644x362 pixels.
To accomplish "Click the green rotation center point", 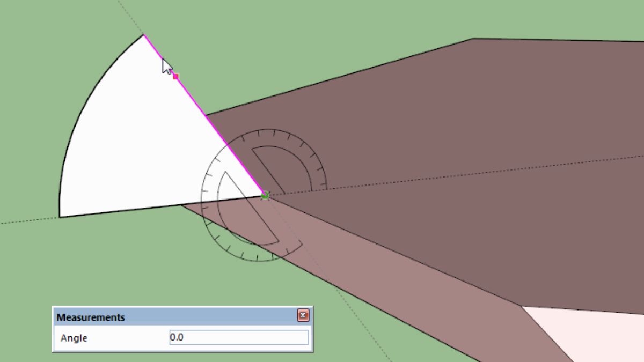I will pyautogui.click(x=265, y=196).
